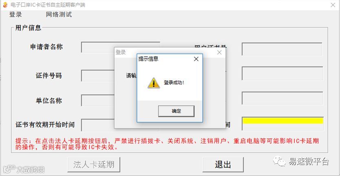Click the 登录成功! message text

click(174, 82)
